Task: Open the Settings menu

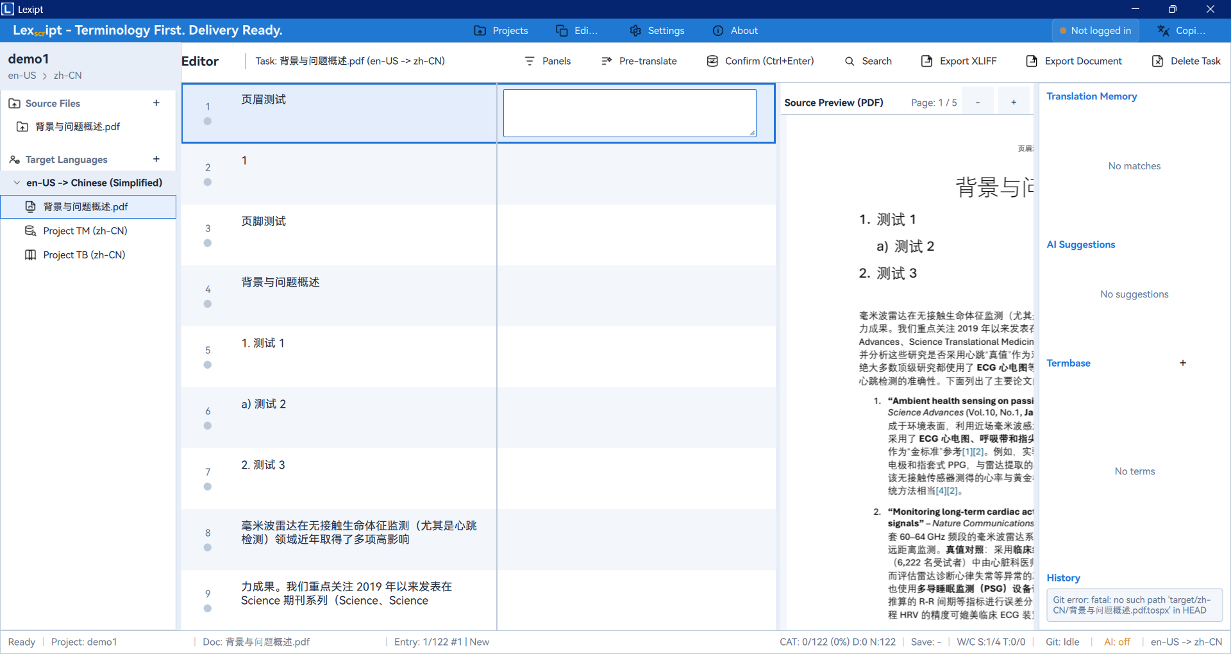Action: [x=657, y=31]
